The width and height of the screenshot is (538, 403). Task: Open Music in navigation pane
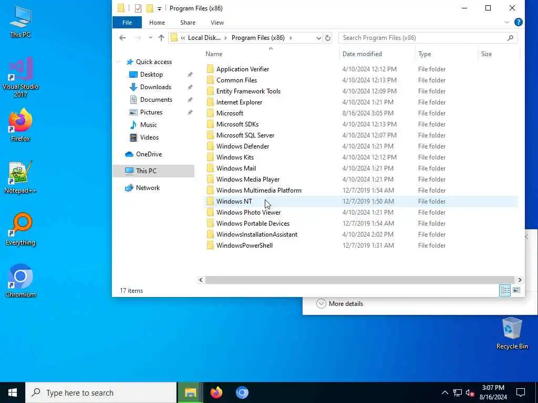tap(148, 125)
